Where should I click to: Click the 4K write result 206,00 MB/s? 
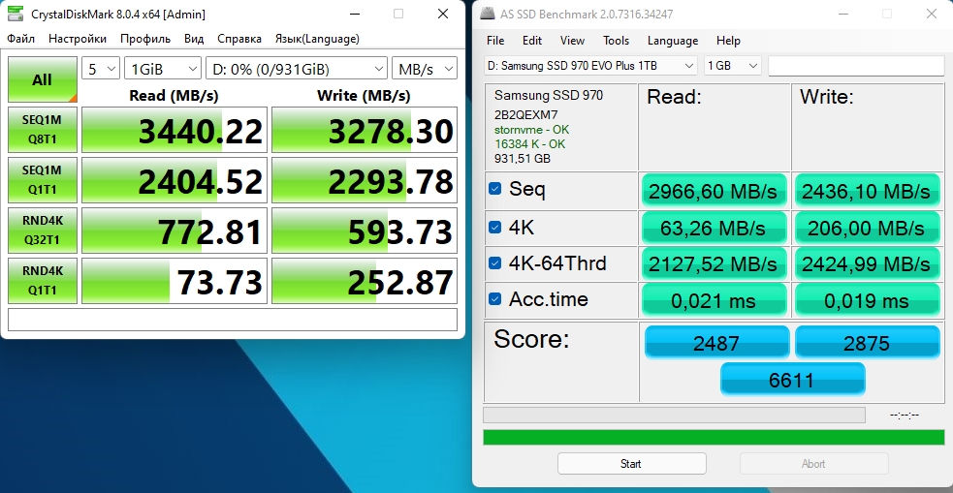(x=867, y=229)
